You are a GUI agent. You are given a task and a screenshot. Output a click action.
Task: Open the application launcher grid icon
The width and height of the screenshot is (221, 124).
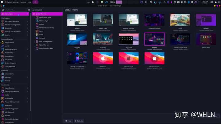pyautogui.click(x=2, y=2)
